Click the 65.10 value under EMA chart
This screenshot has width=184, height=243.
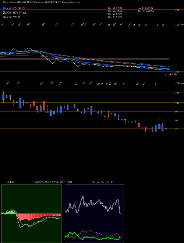(x=173, y=74)
